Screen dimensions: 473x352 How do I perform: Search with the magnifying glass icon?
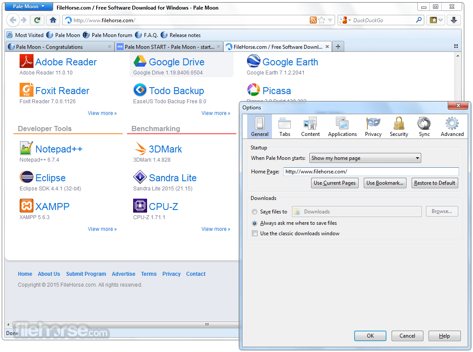[419, 20]
